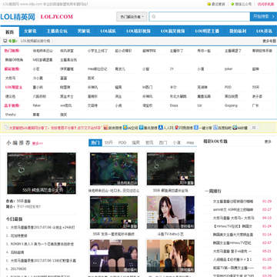Open the LOL资讯 navigation tab

(x=264, y=32)
